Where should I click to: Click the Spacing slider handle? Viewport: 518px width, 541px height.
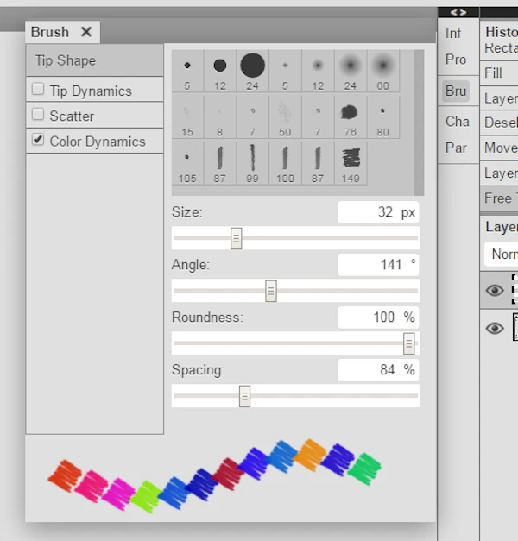(x=244, y=396)
